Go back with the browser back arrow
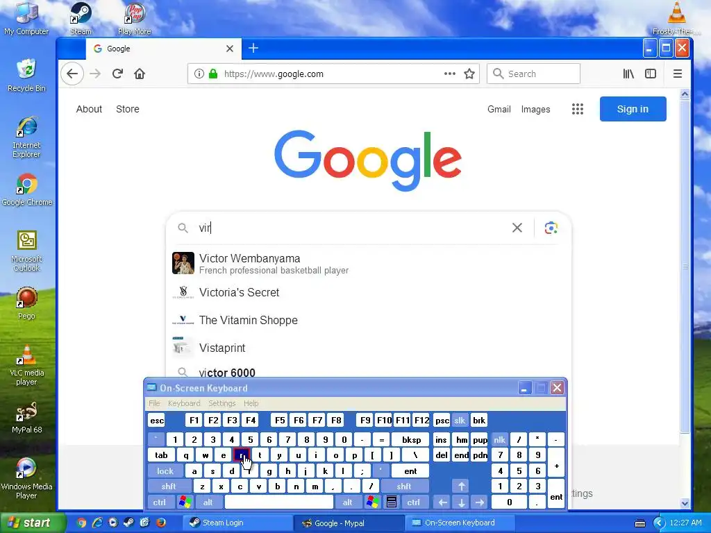 [72, 74]
